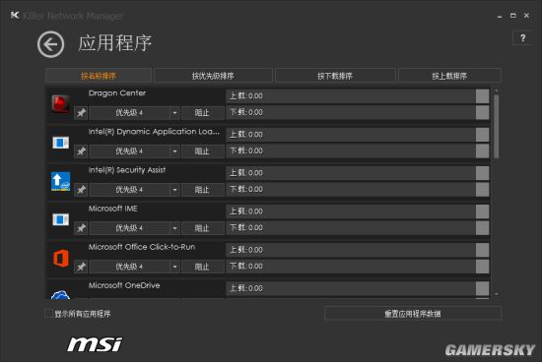This screenshot has height=362, width=542.
Task: Block Microsoft Office Click-to-Run with 阻止
Action: 202,267
